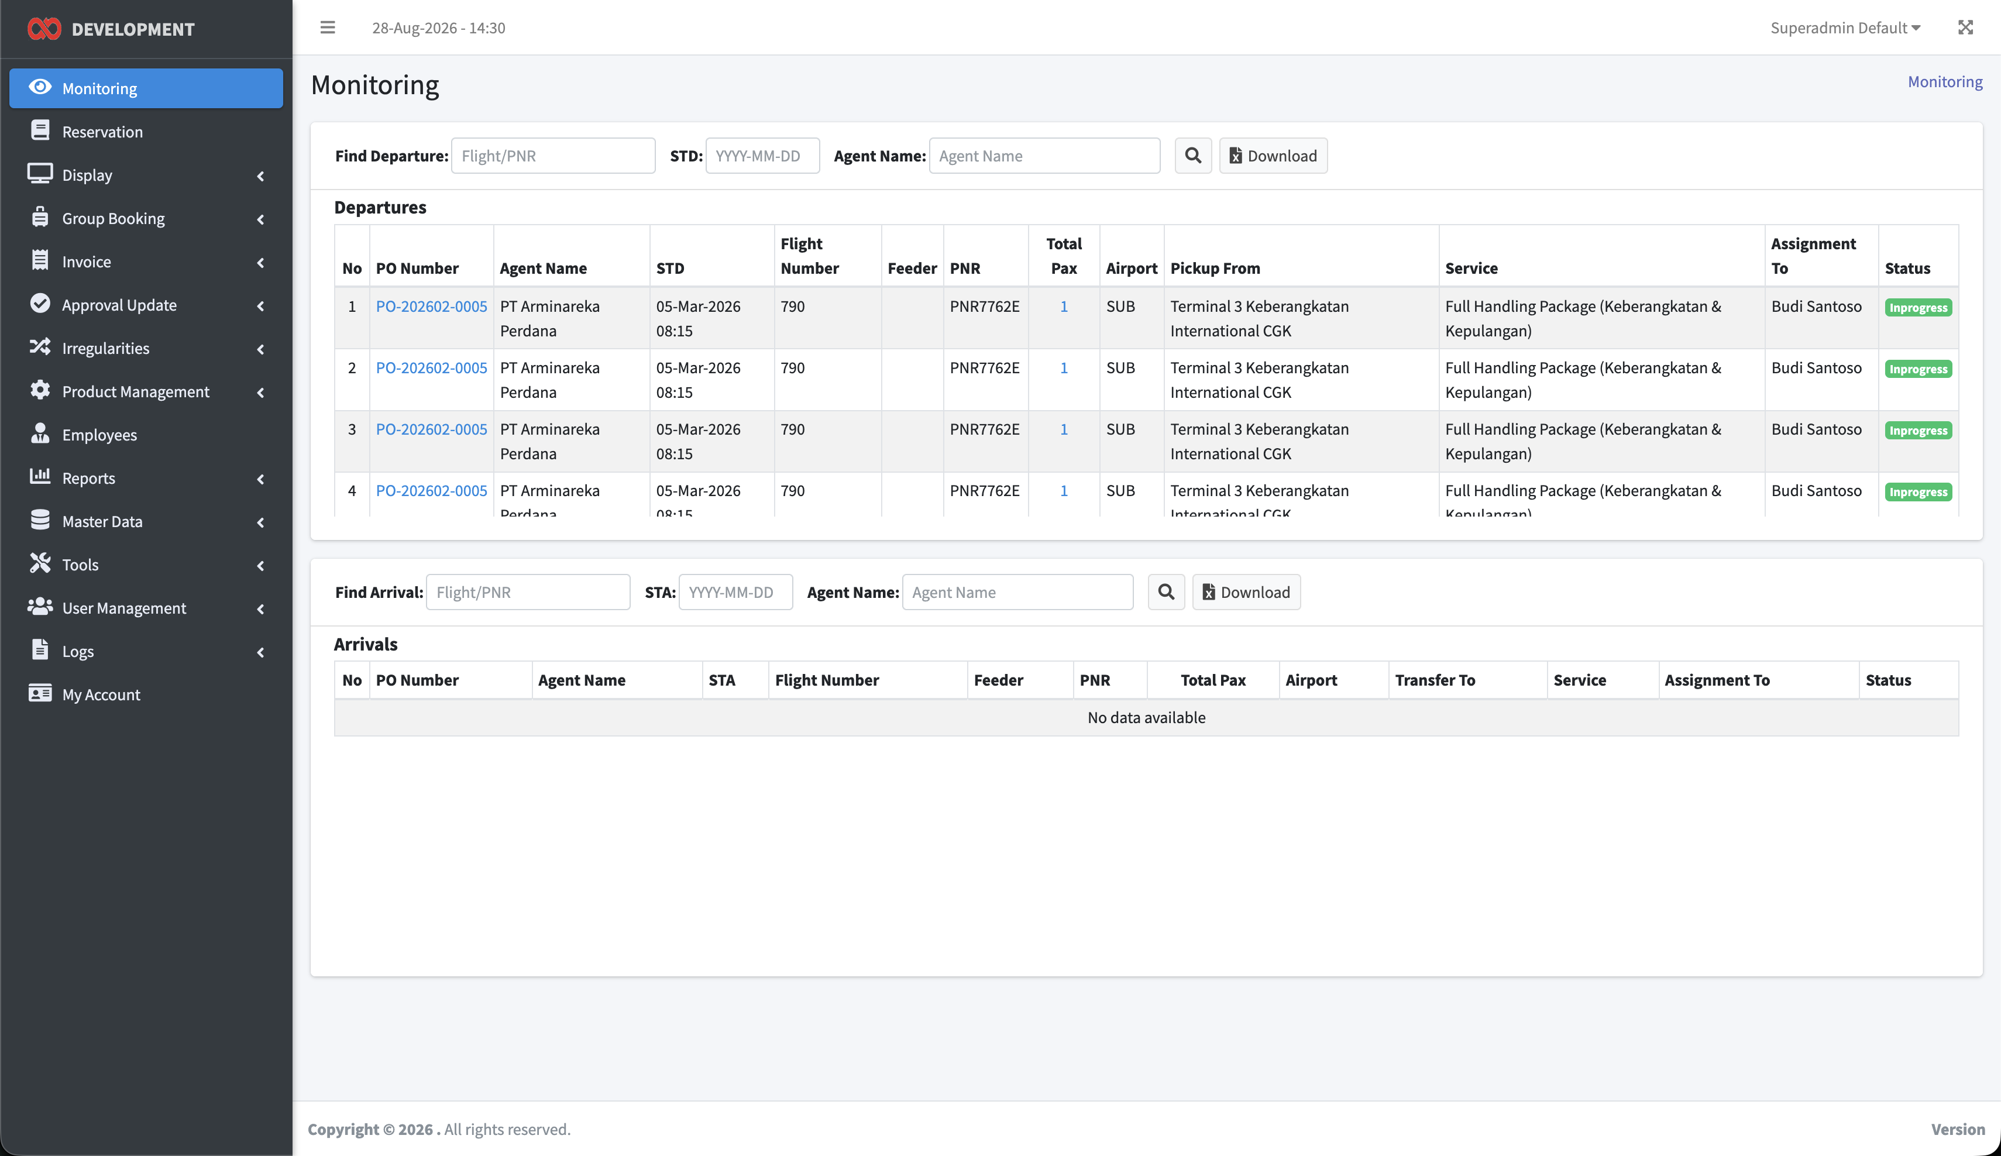Viewport: 2001px width, 1156px height.
Task: Click the Employees person icon
Action: pyautogui.click(x=40, y=433)
